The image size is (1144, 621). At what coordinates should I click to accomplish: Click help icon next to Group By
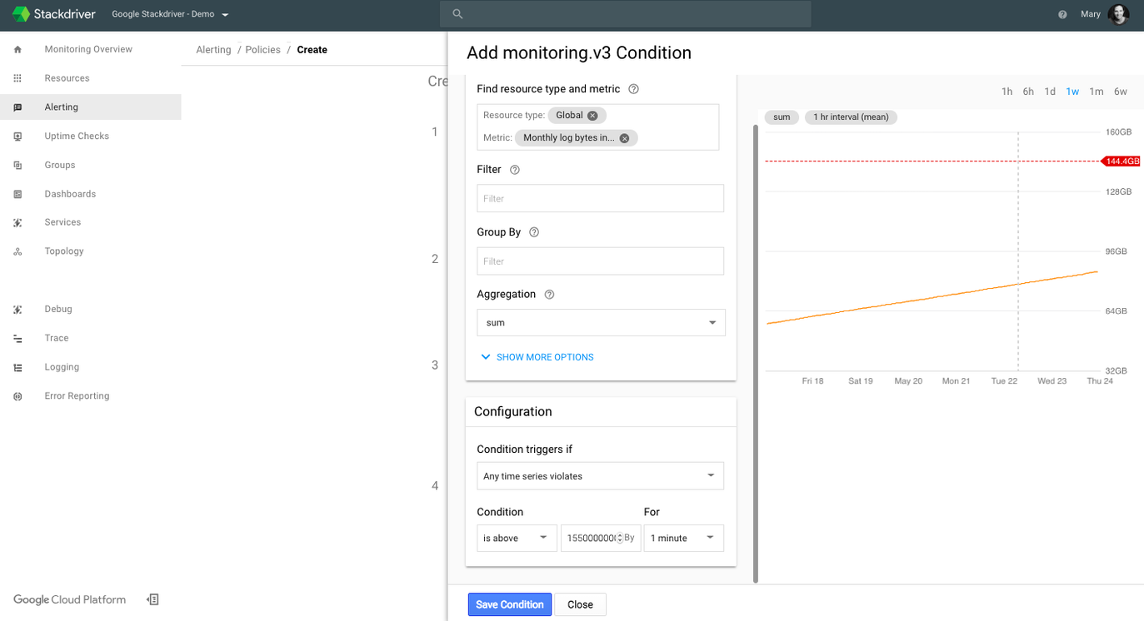click(x=534, y=232)
